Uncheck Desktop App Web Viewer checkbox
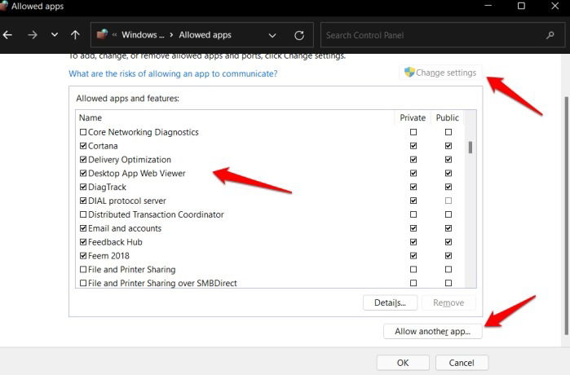570x375 pixels. 83,174
